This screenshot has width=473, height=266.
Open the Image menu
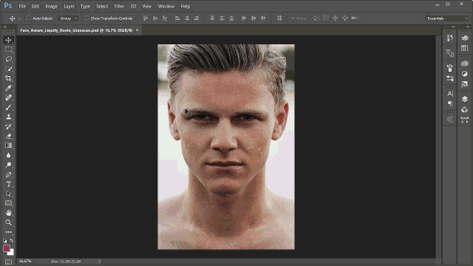click(x=51, y=6)
